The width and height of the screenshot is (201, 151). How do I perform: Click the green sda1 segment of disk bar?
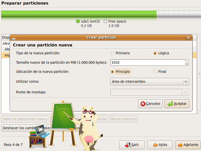tap(79, 14)
